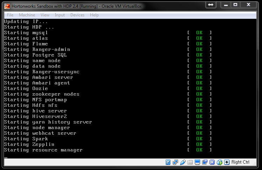The image size is (262, 170).
Task: Click the video capture status icon
Action: pos(205,162)
